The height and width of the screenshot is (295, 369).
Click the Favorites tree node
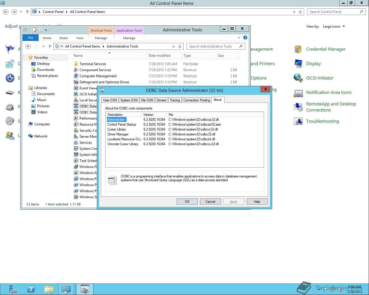41,58
